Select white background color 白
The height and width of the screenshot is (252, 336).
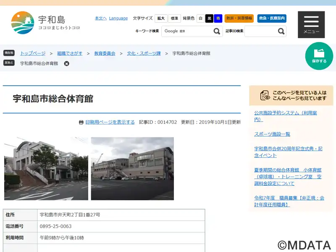click(x=201, y=18)
